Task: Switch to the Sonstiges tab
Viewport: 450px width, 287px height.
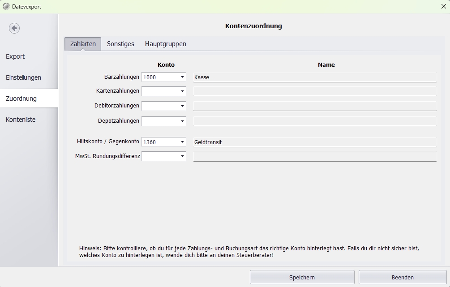Action: tap(120, 44)
